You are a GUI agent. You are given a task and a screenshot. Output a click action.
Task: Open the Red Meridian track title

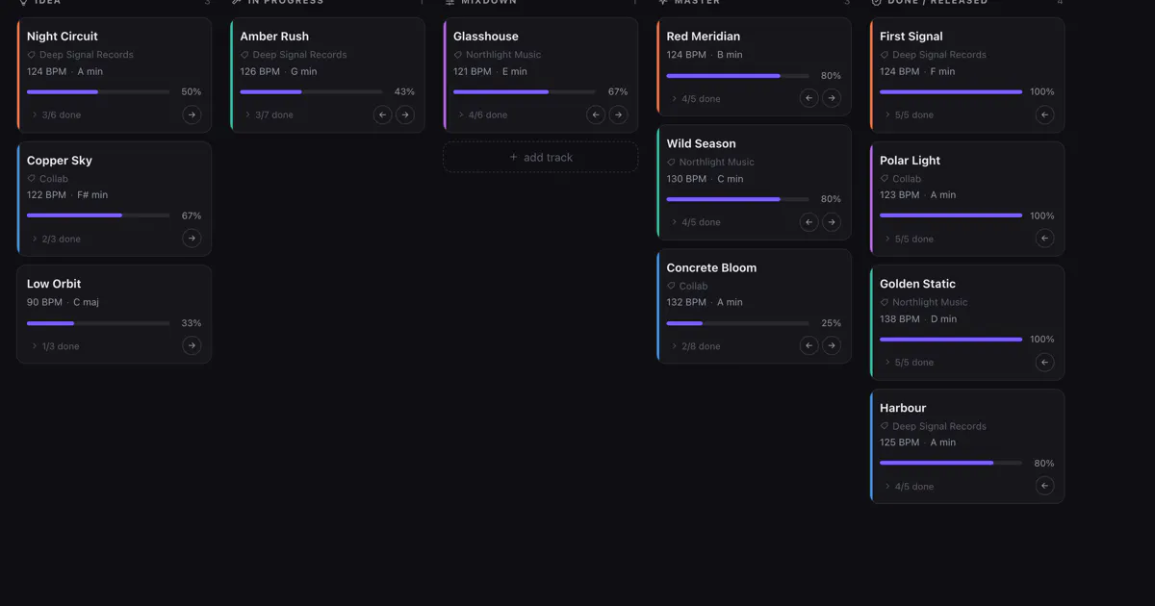click(x=704, y=37)
